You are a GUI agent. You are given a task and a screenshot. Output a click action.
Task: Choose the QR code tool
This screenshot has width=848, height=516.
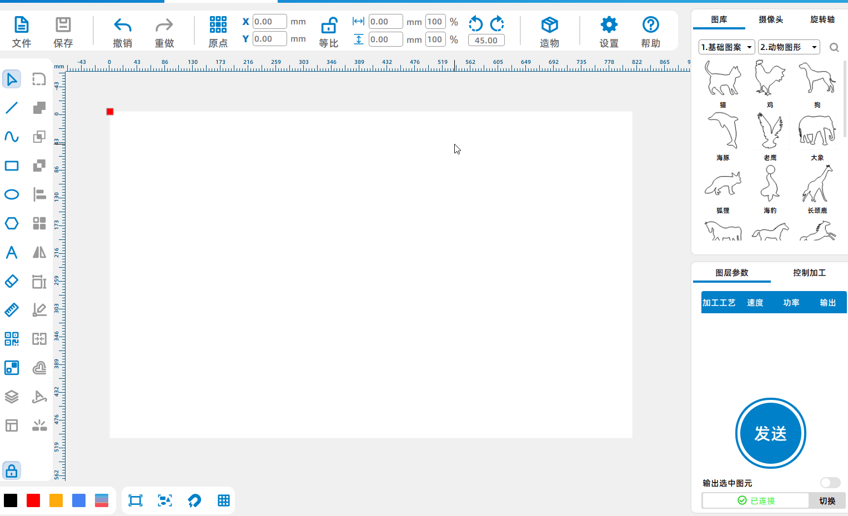(x=12, y=339)
